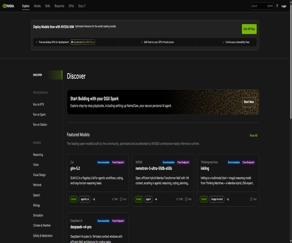Click the Accelerated by DGX Cloud pill
The height and width of the screenshot is (243, 292).
pyautogui.click(x=83, y=42)
